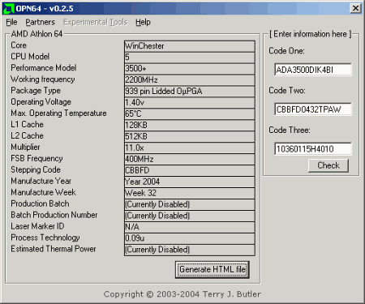Click the Enter information here group title

[x=311, y=34]
